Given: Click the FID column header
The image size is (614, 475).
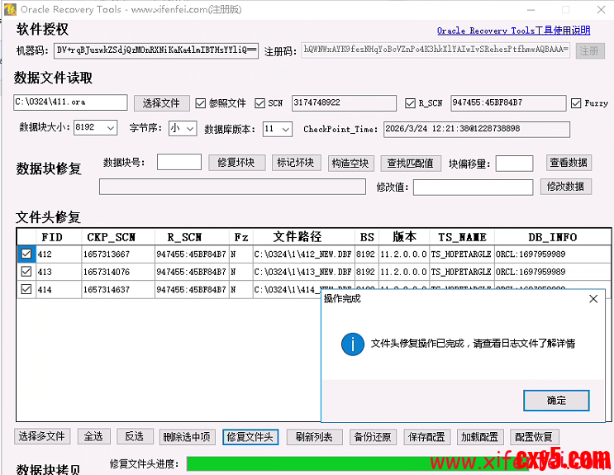Looking at the screenshot, I should [52, 237].
